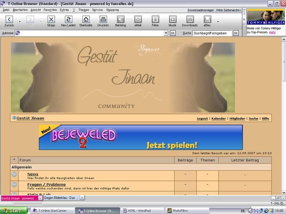Viewport: 286px width, 214px height.
Task: Click the Fragen / Probleme forum status icon
Action: tap(14, 184)
